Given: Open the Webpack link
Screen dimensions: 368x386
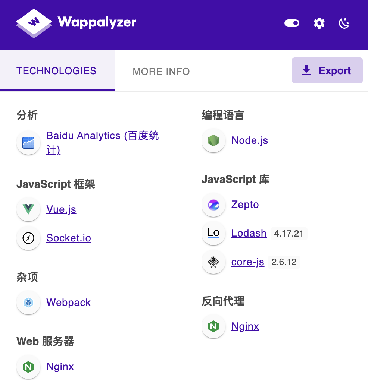Looking at the screenshot, I should (69, 302).
